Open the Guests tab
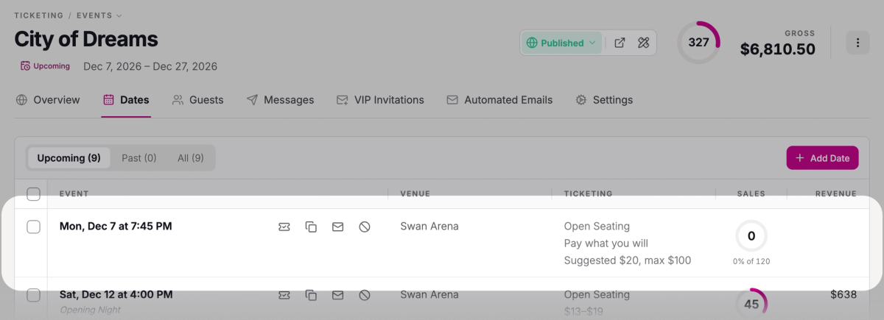Image resolution: width=884 pixels, height=320 pixels. click(x=197, y=100)
